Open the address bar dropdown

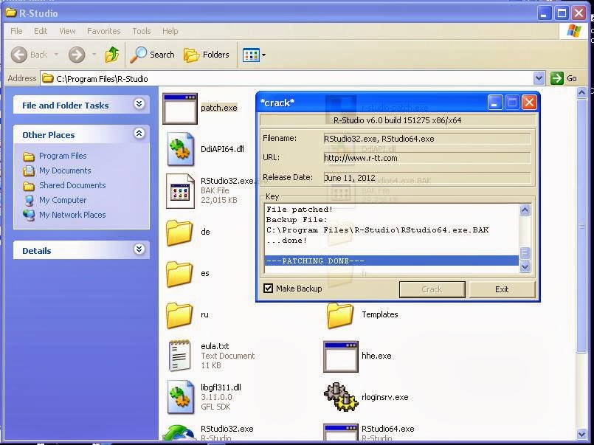pos(539,78)
